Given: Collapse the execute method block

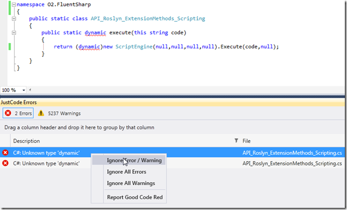Looking at the screenshot, I should pos(13,33).
